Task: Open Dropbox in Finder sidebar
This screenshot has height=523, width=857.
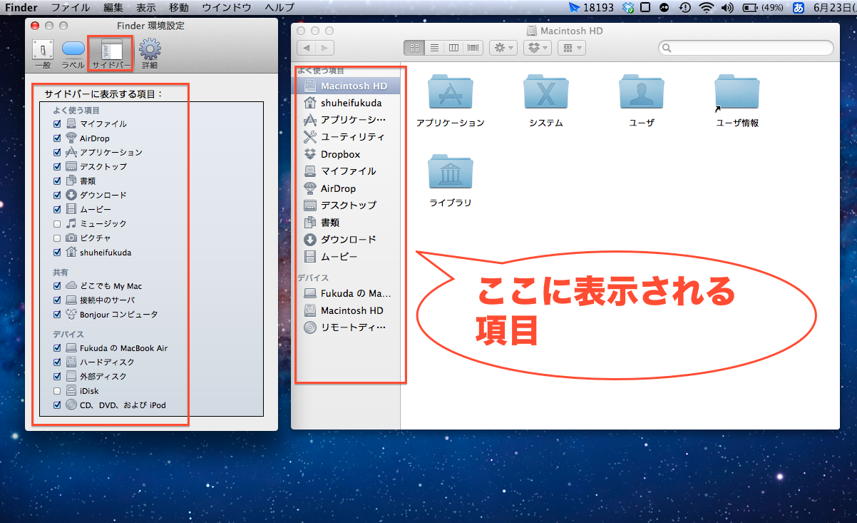Action: [x=347, y=154]
